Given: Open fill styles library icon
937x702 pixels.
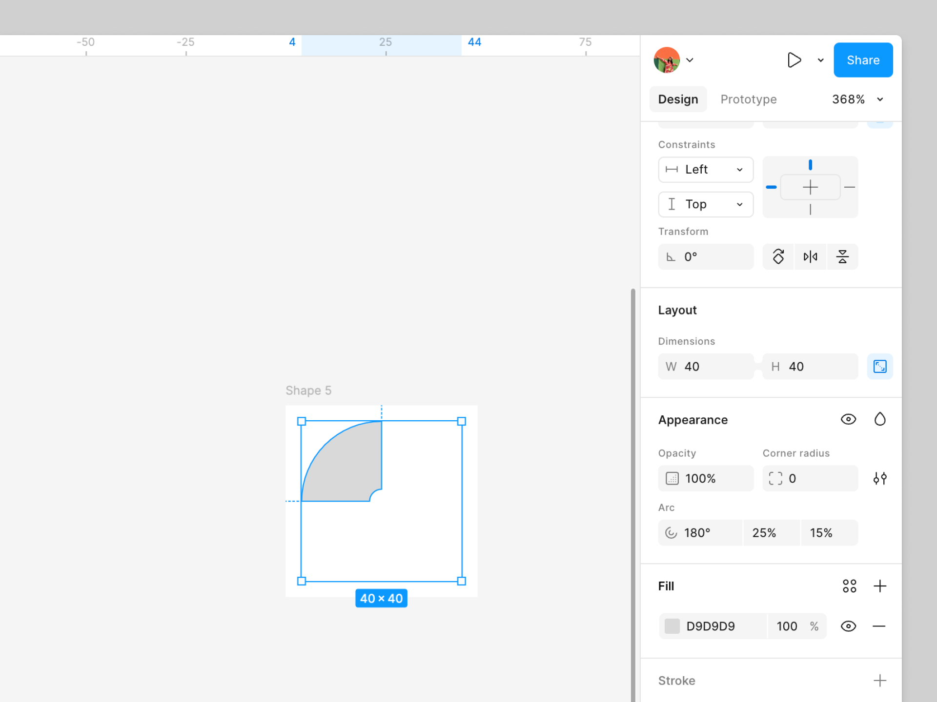Looking at the screenshot, I should point(849,586).
